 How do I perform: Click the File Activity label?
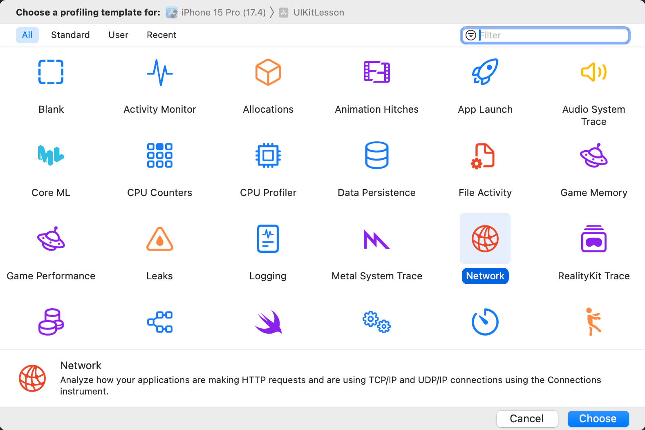(x=485, y=193)
